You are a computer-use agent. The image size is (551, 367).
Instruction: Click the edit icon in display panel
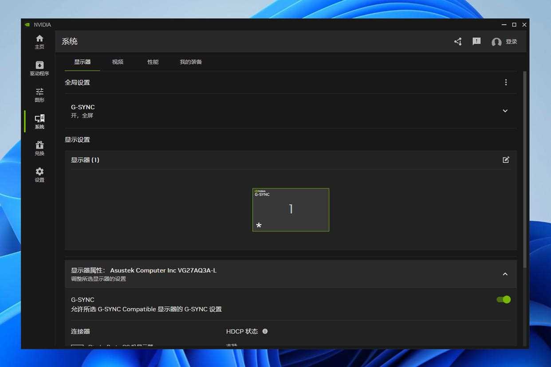tap(506, 160)
